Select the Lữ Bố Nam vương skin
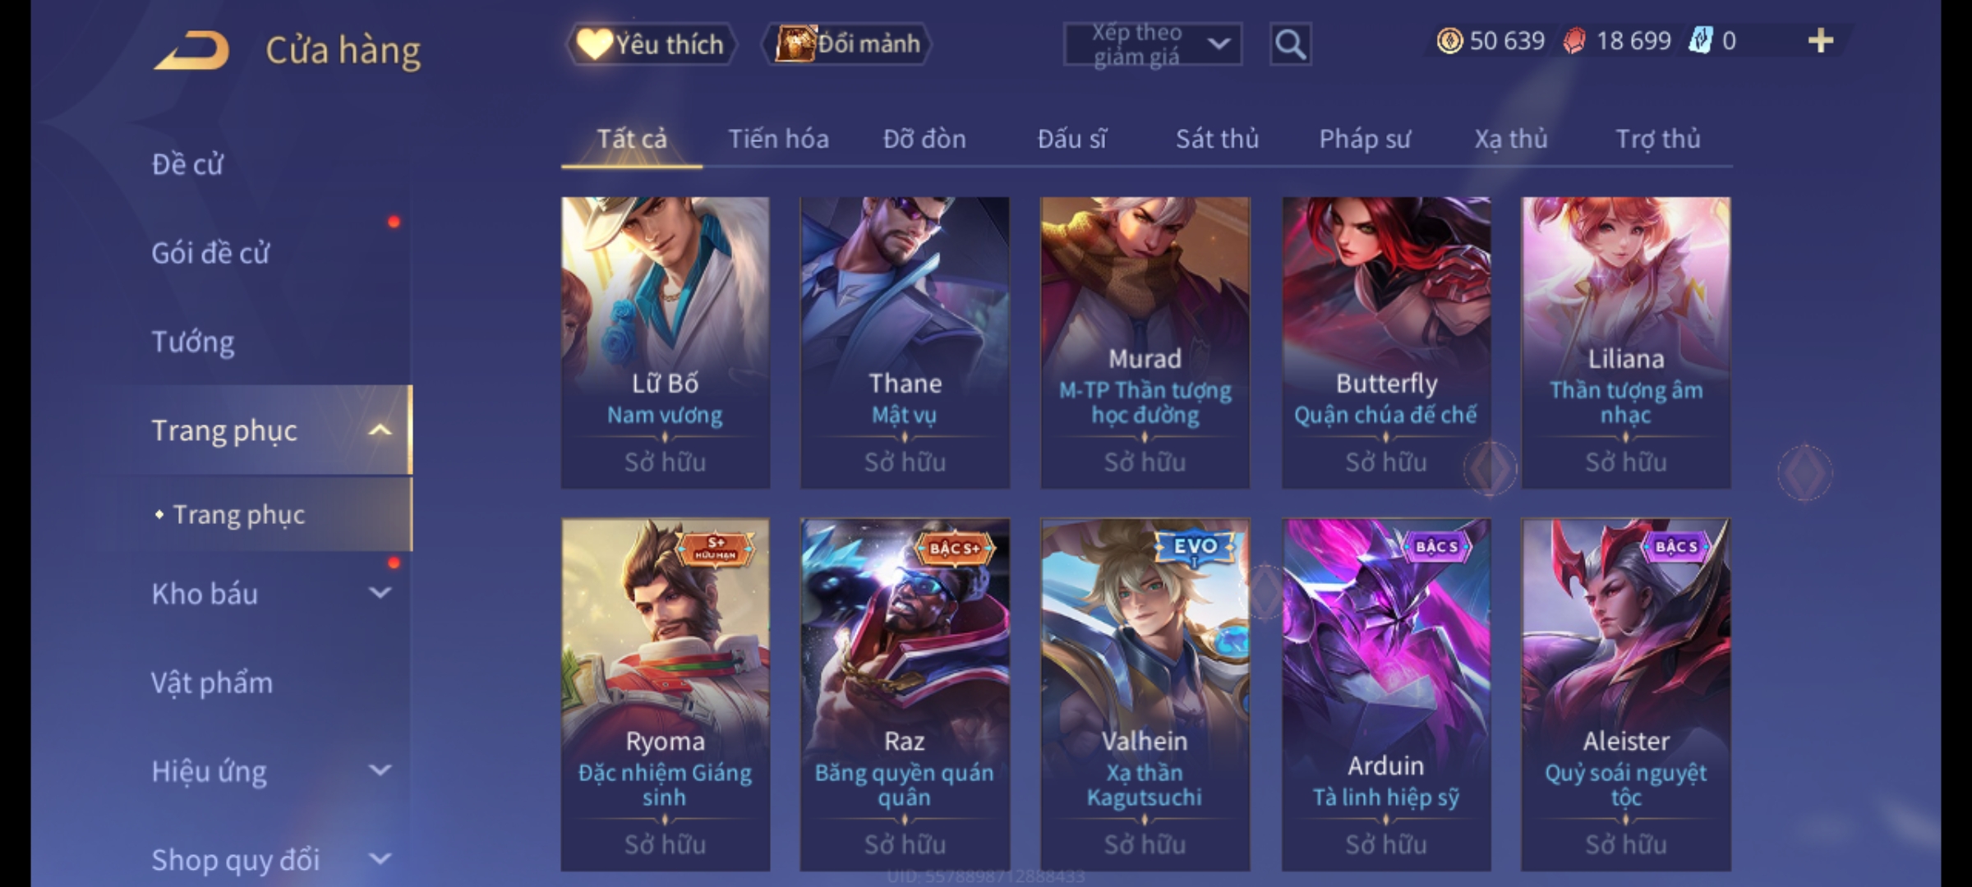Image resolution: width=1972 pixels, height=887 pixels. point(665,342)
